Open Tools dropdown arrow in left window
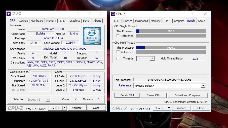This screenshot has width=228, height=128. pos(64,108)
